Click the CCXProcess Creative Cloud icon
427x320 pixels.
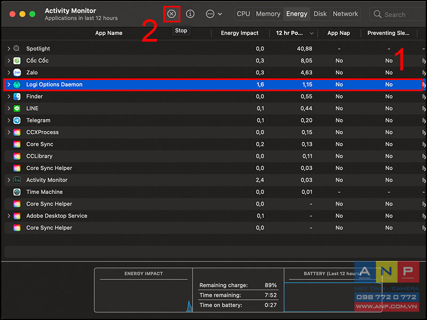(x=17, y=132)
